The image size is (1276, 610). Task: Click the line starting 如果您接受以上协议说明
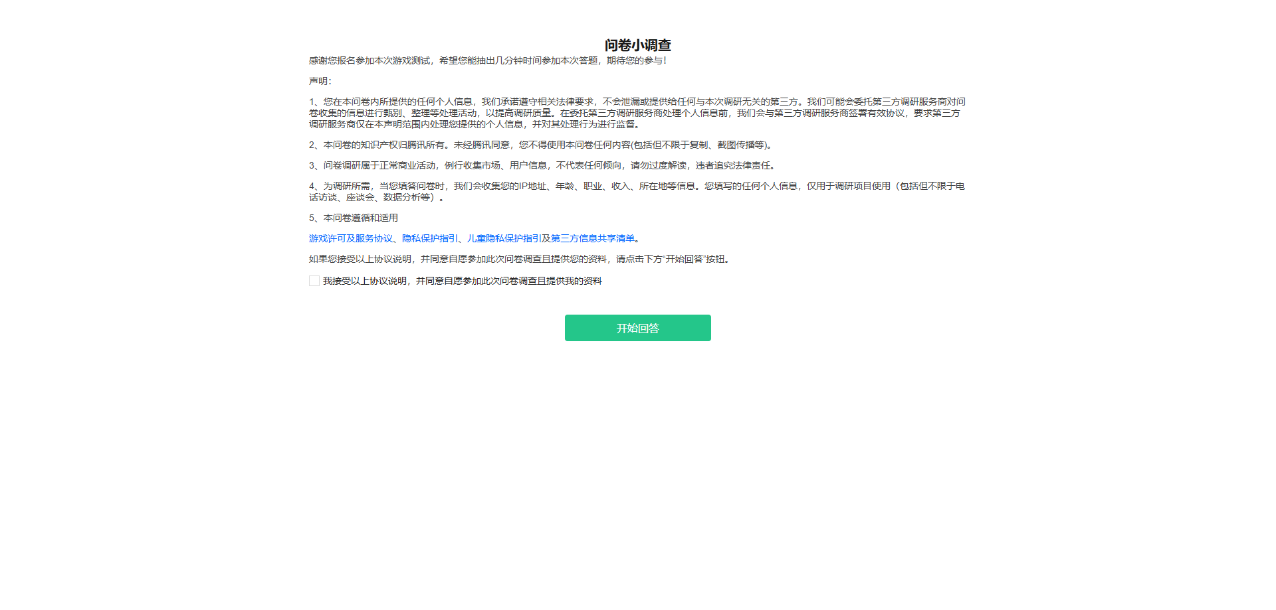(x=521, y=260)
